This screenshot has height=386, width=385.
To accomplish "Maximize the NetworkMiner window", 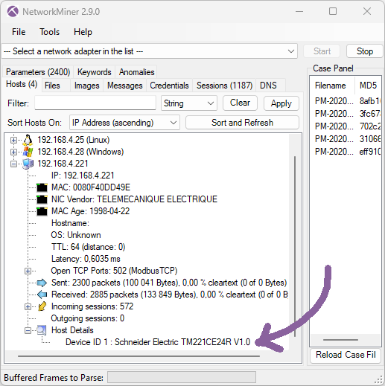I will (333, 11).
